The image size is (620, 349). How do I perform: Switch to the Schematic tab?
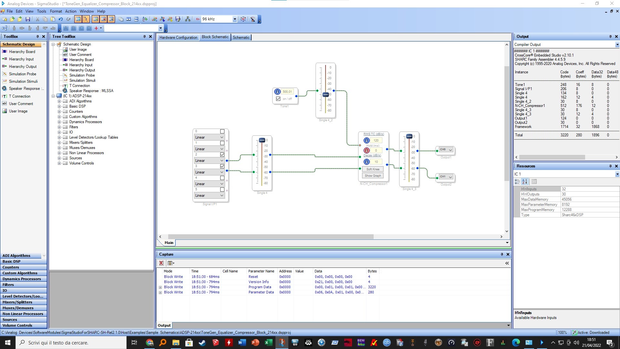[241, 37]
